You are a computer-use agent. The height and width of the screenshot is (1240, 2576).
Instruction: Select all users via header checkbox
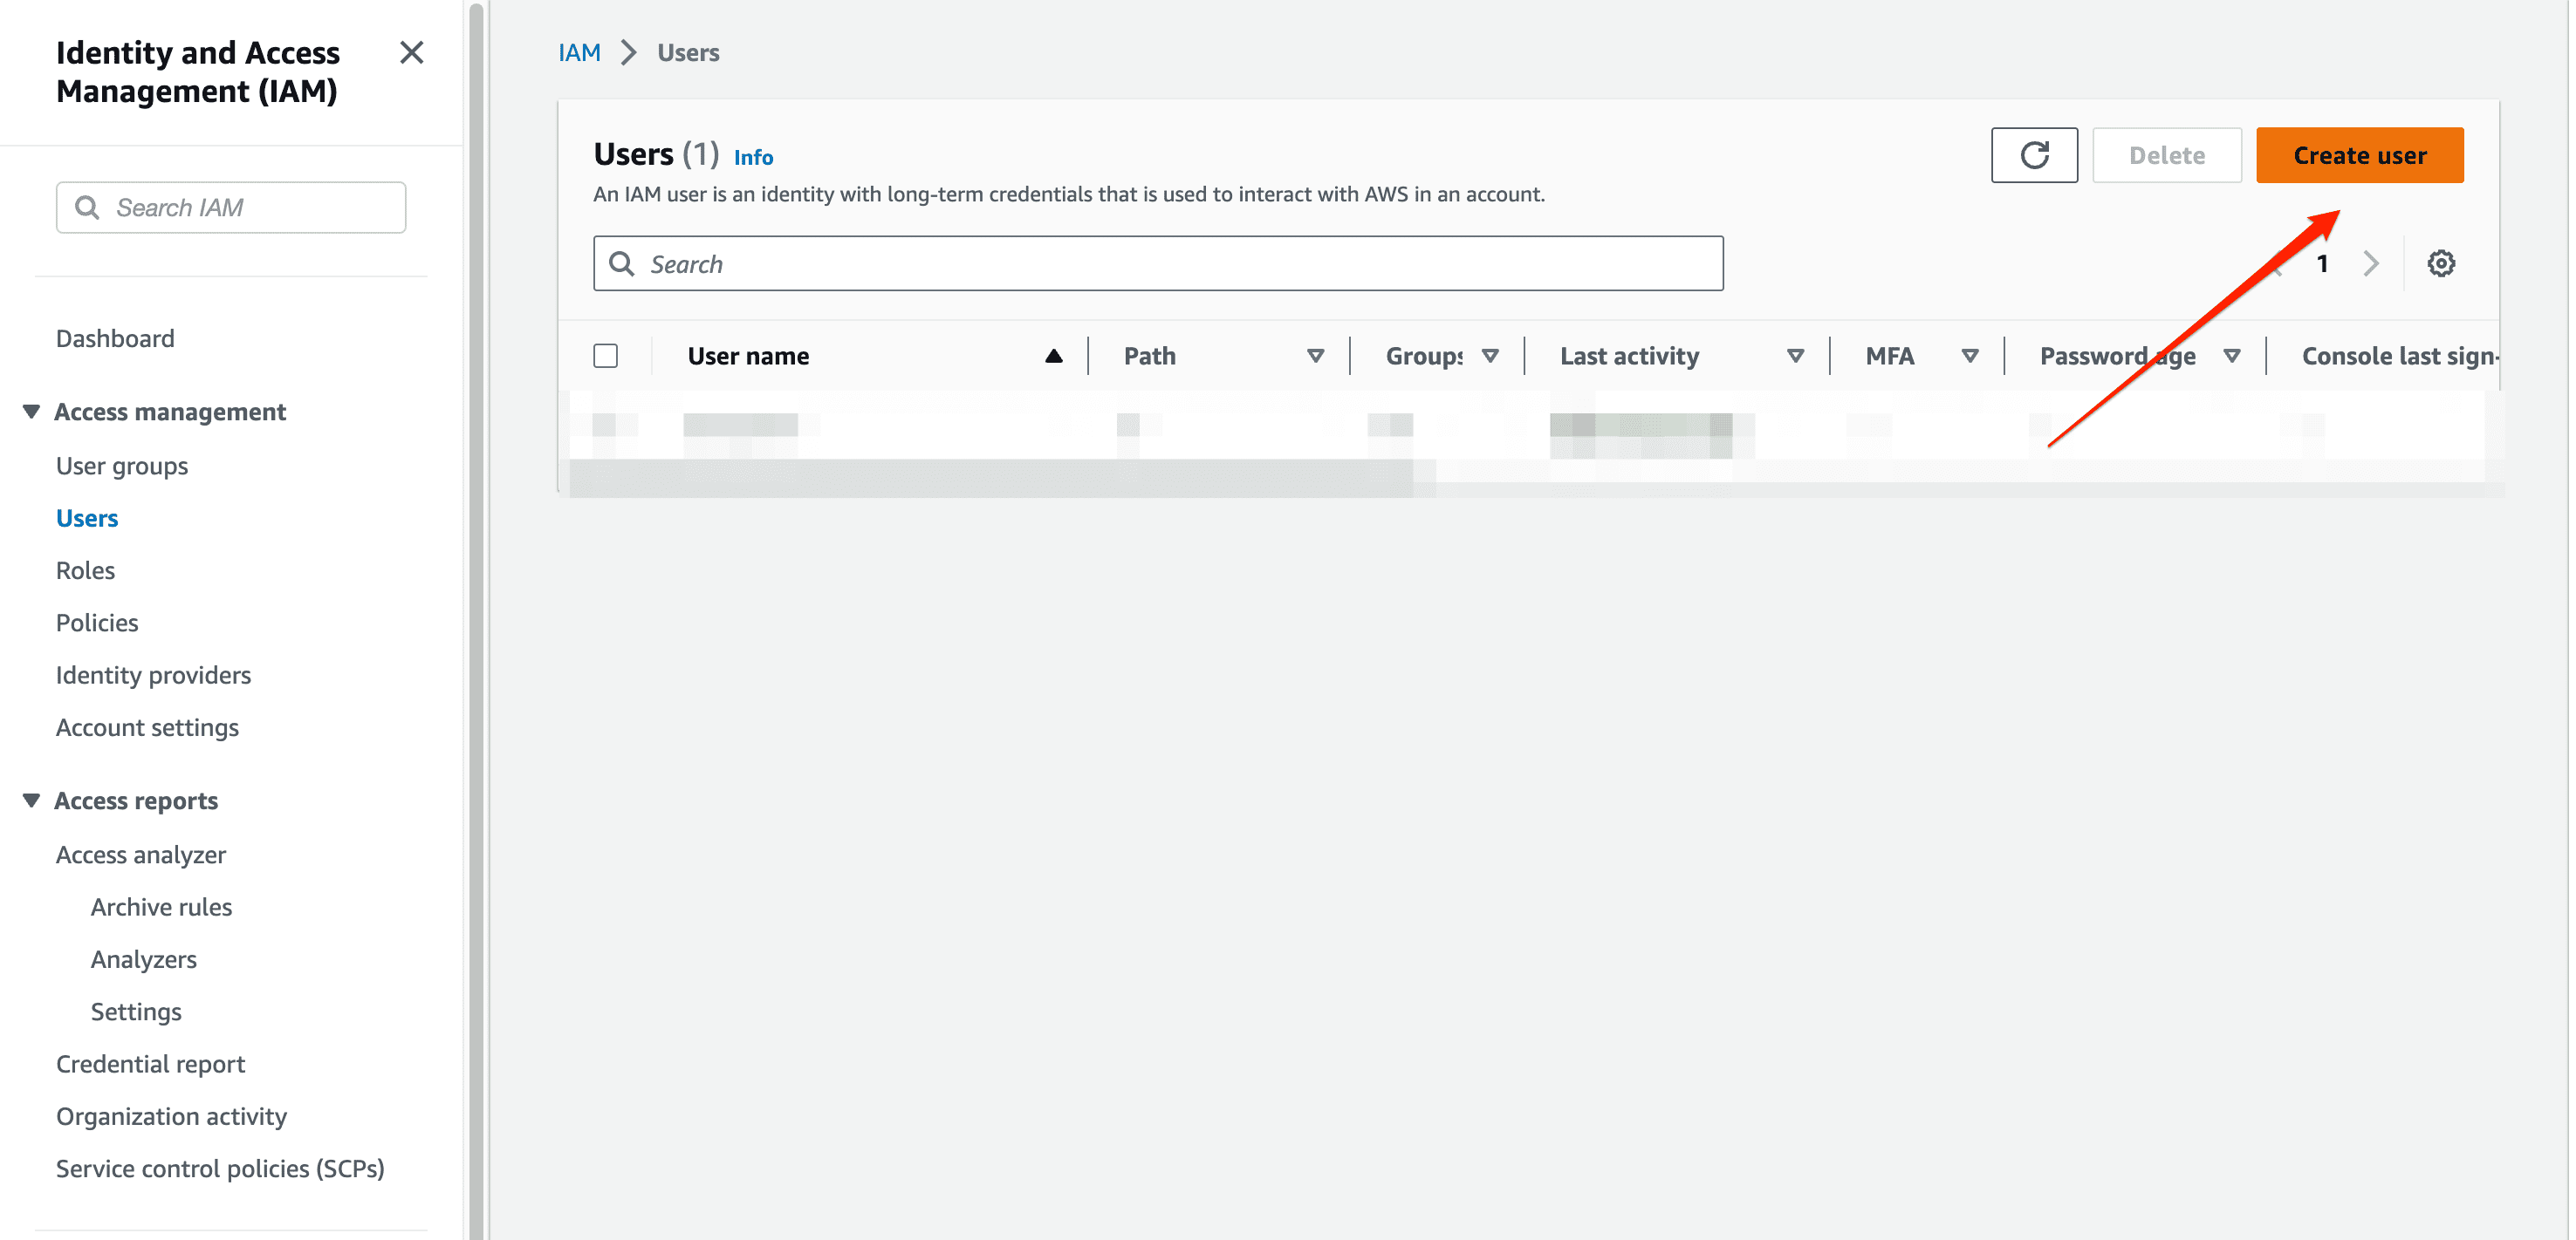click(x=606, y=355)
